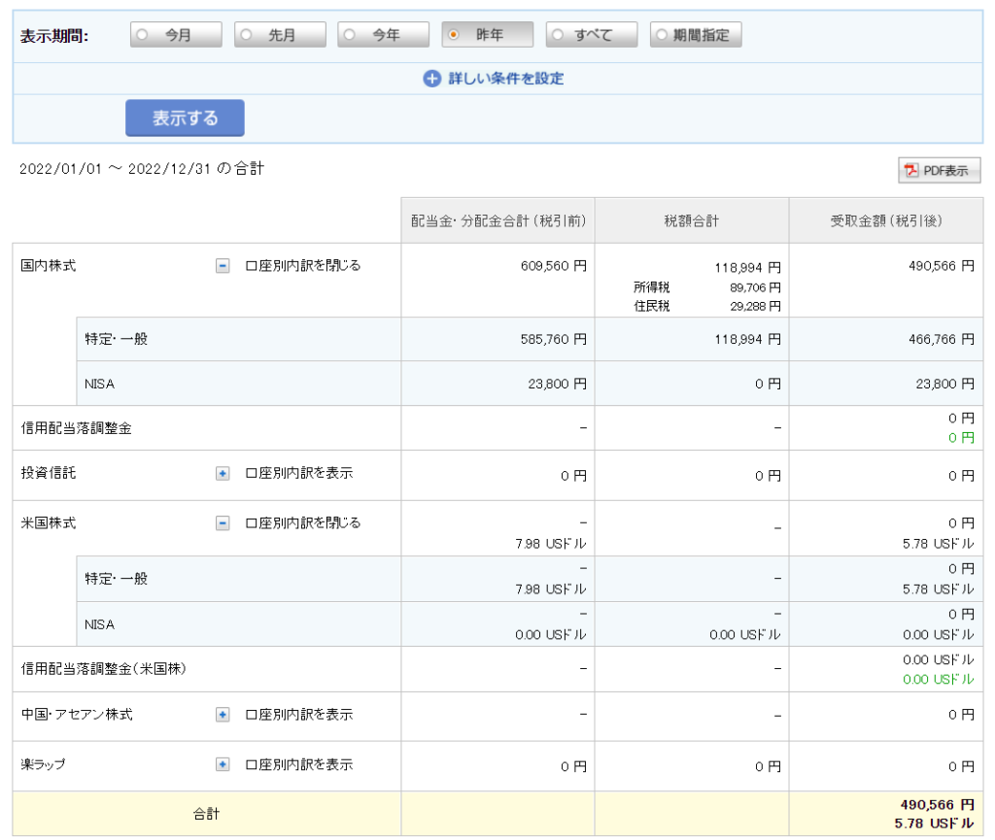Click 口座別内訳を閉じる next to 国内株式

pos(302,266)
